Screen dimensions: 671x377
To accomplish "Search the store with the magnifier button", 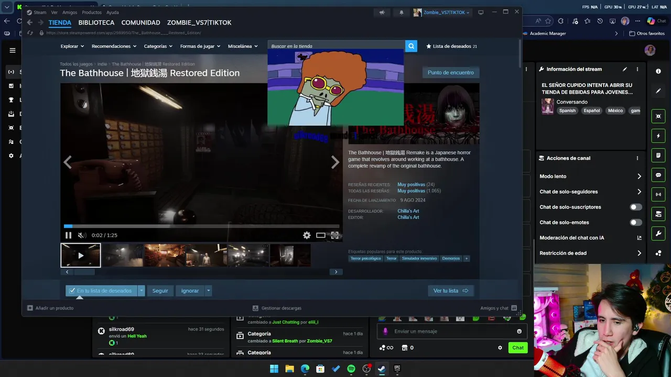I will pyautogui.click(x=412, y=46).
